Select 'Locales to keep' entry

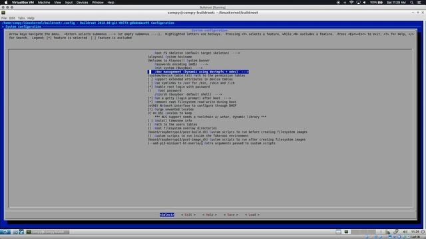170,113
